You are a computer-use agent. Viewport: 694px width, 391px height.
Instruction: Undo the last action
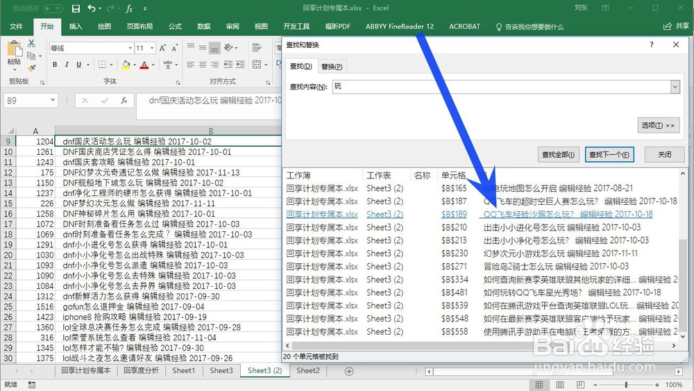[x=92, y=8]
